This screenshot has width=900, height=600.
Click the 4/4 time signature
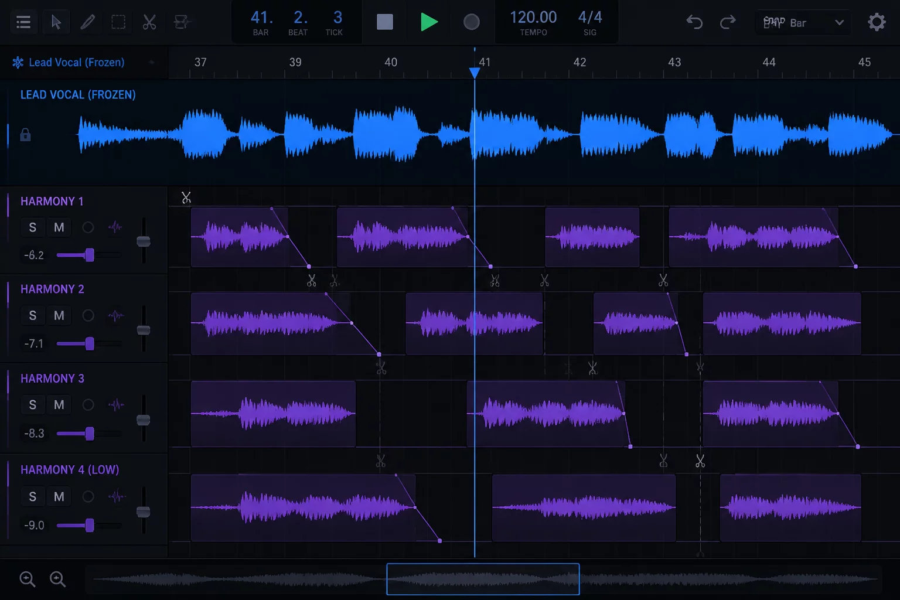590,18
